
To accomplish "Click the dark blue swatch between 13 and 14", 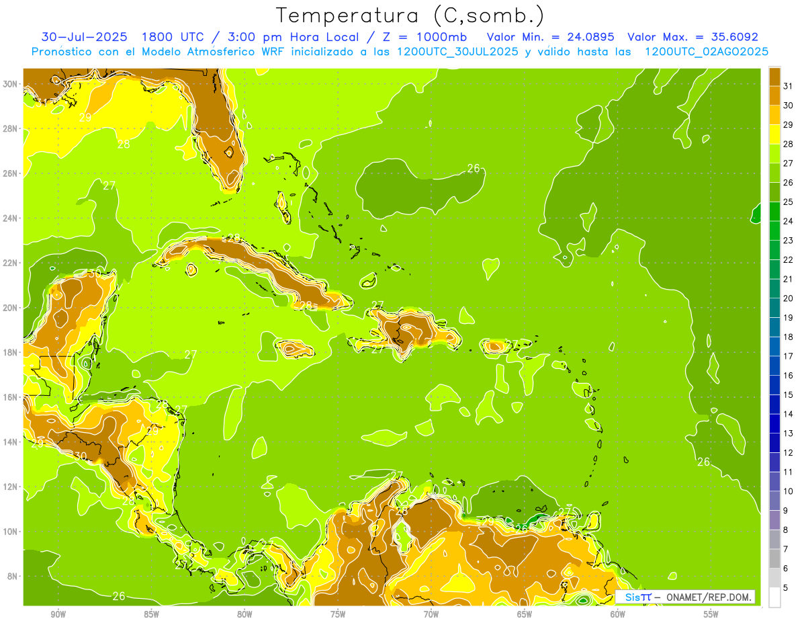I will tap(774, 423).
